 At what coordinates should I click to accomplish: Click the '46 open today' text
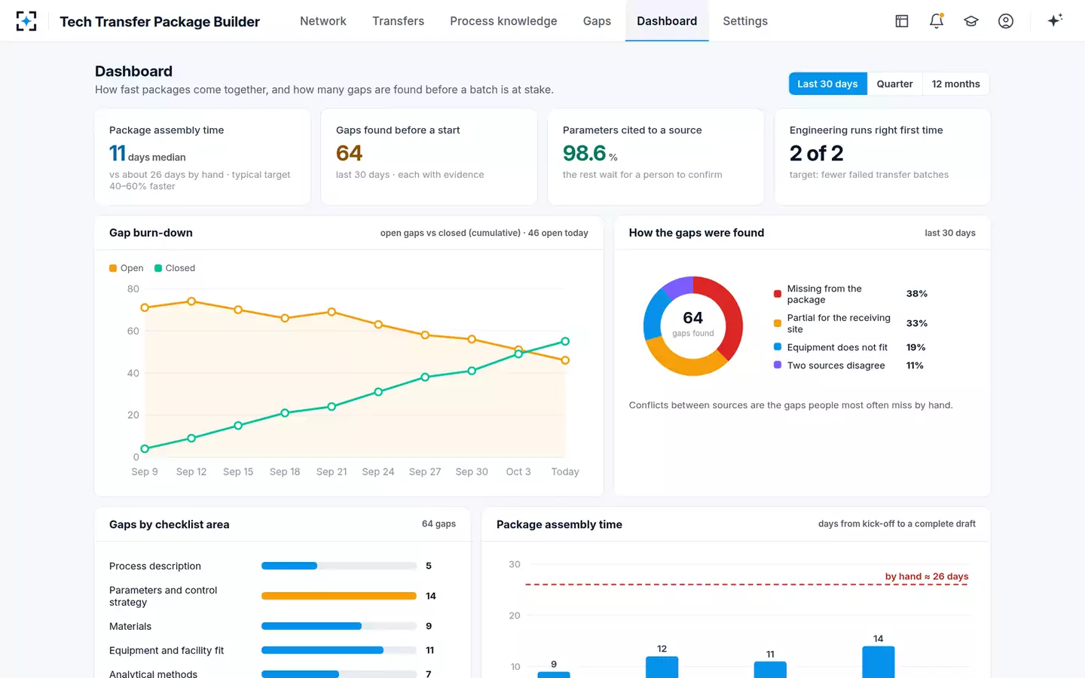[558, 234]
